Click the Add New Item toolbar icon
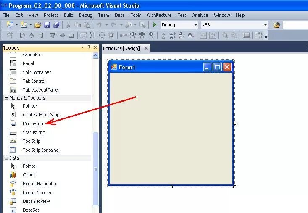Viewport: 308px width, 213px height. (24, 25)
